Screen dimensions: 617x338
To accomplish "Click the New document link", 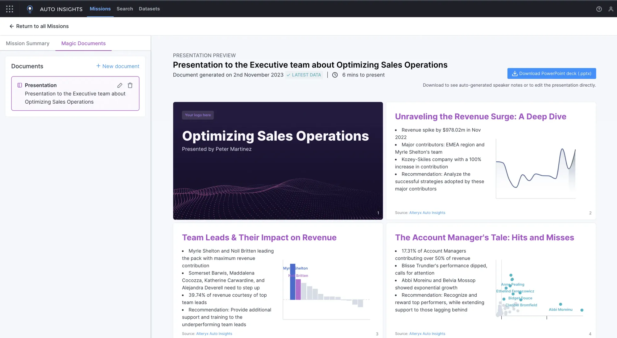I will (118, 66).
